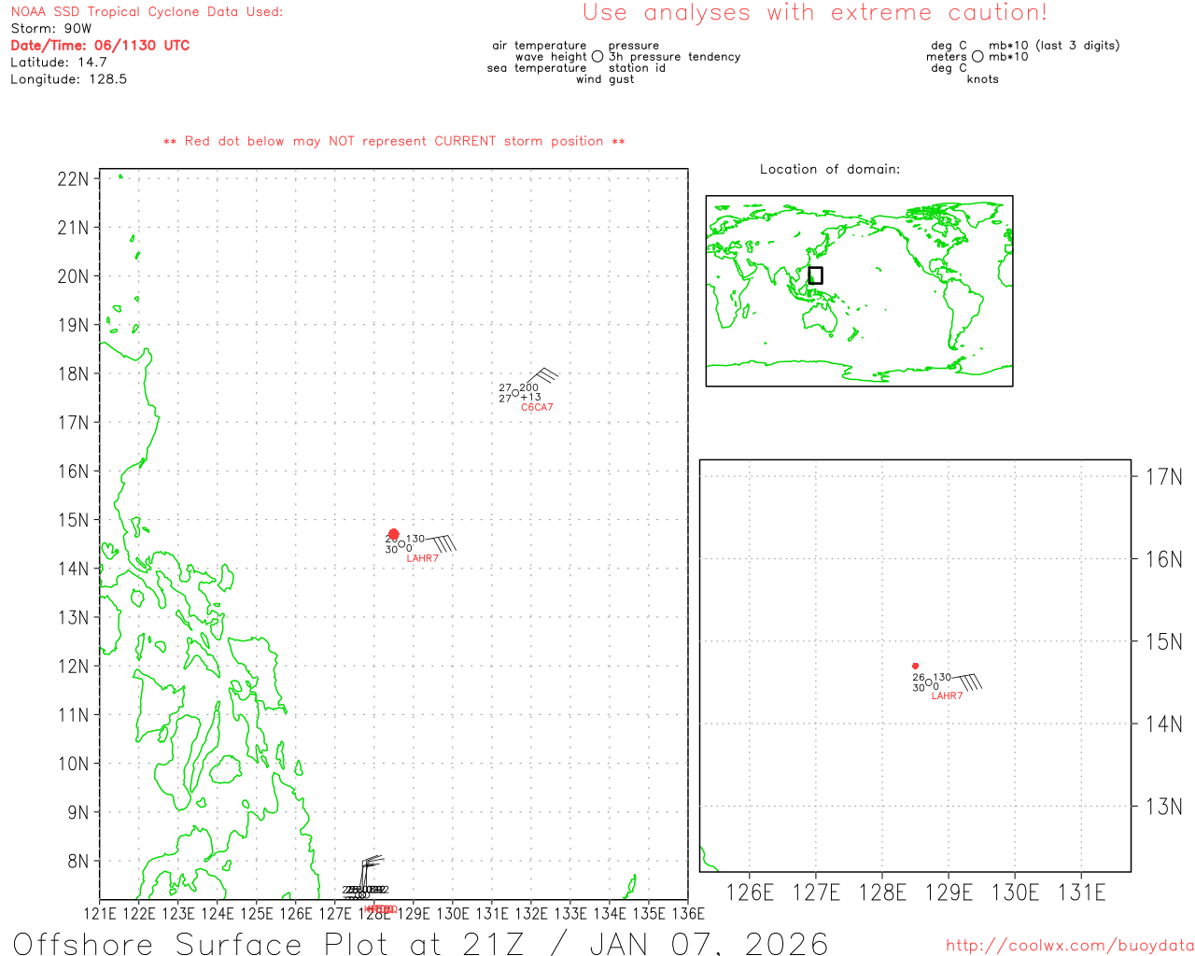Click the 'Latitude: 14.7' text
Image resolution: width=1195 pixels, height=956 pixels.
click(x=59, y=63)
